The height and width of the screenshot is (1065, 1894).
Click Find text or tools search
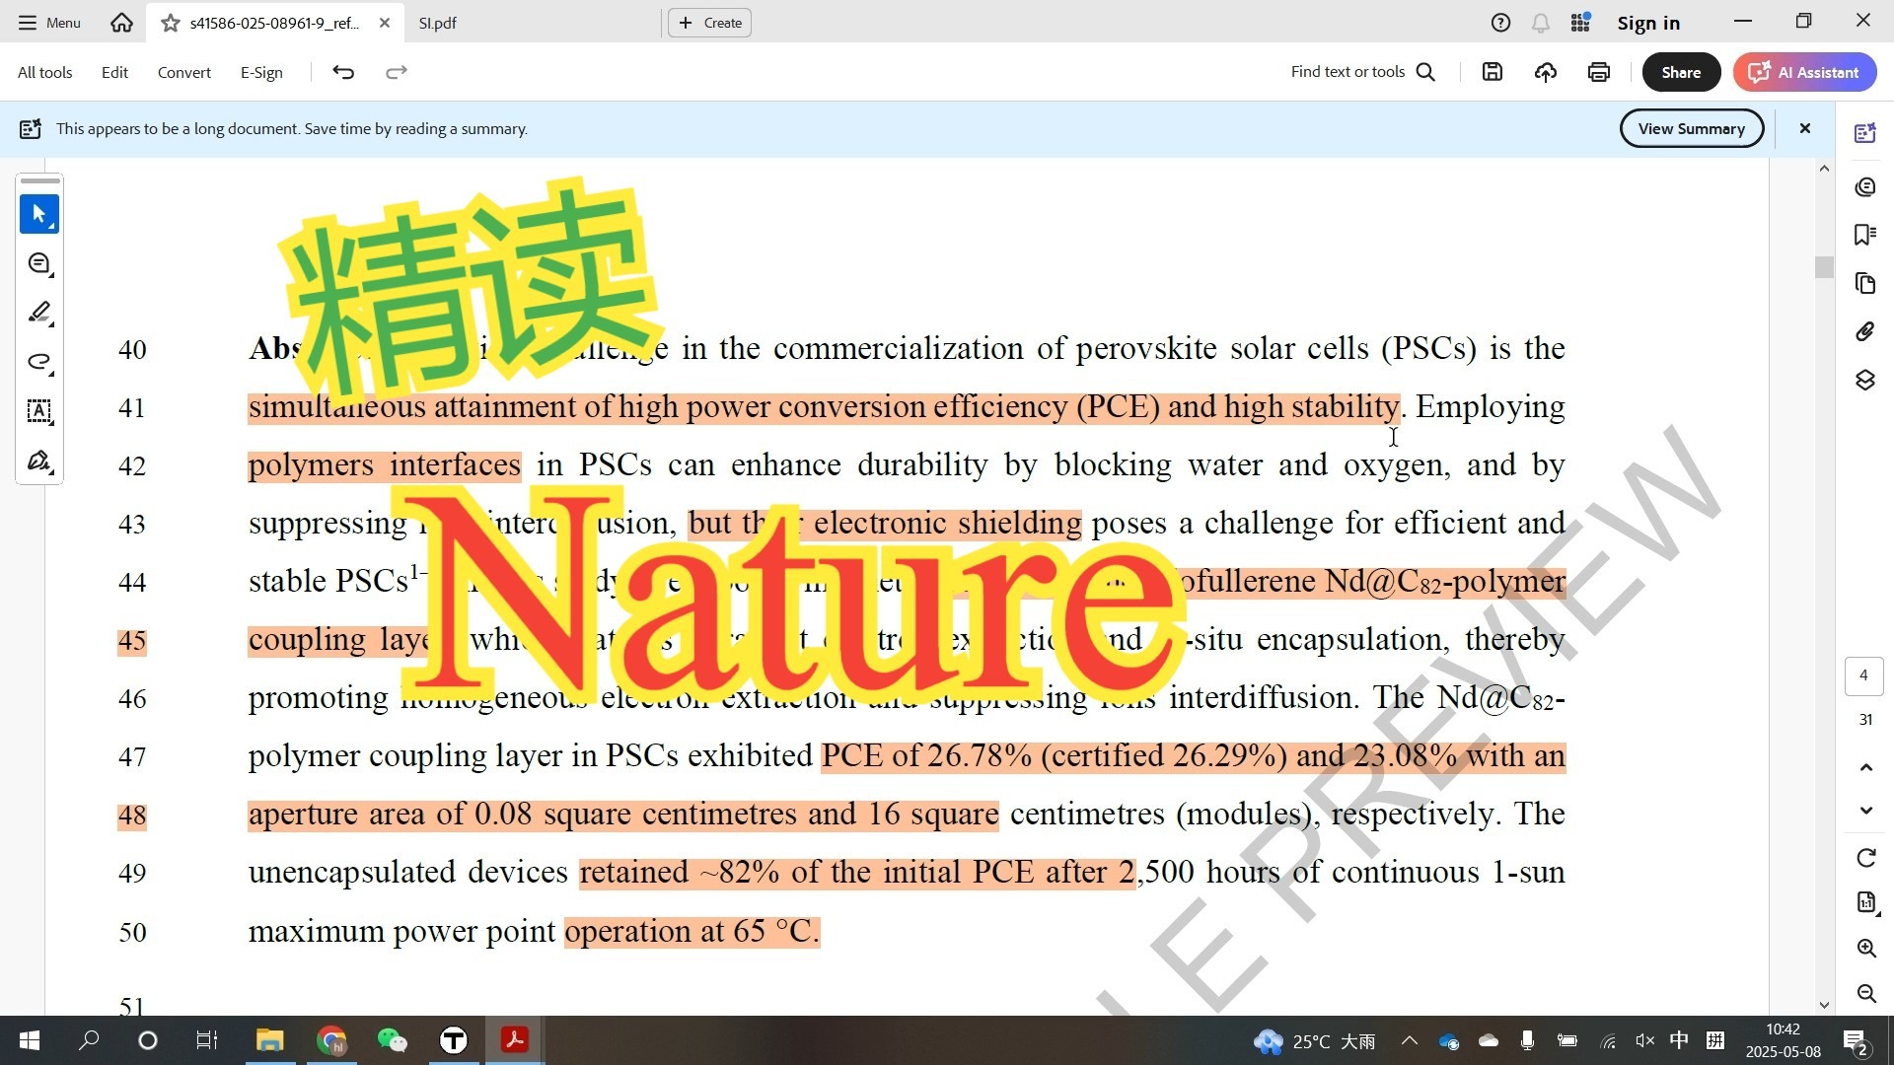[x=1362, y=72]
